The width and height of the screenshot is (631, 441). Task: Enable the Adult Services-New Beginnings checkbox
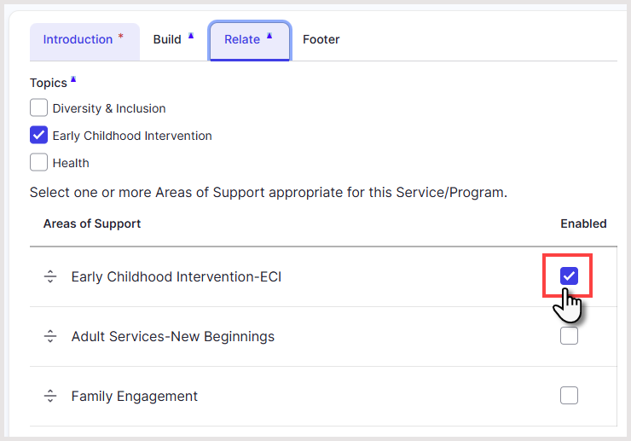tap(569, 336)
